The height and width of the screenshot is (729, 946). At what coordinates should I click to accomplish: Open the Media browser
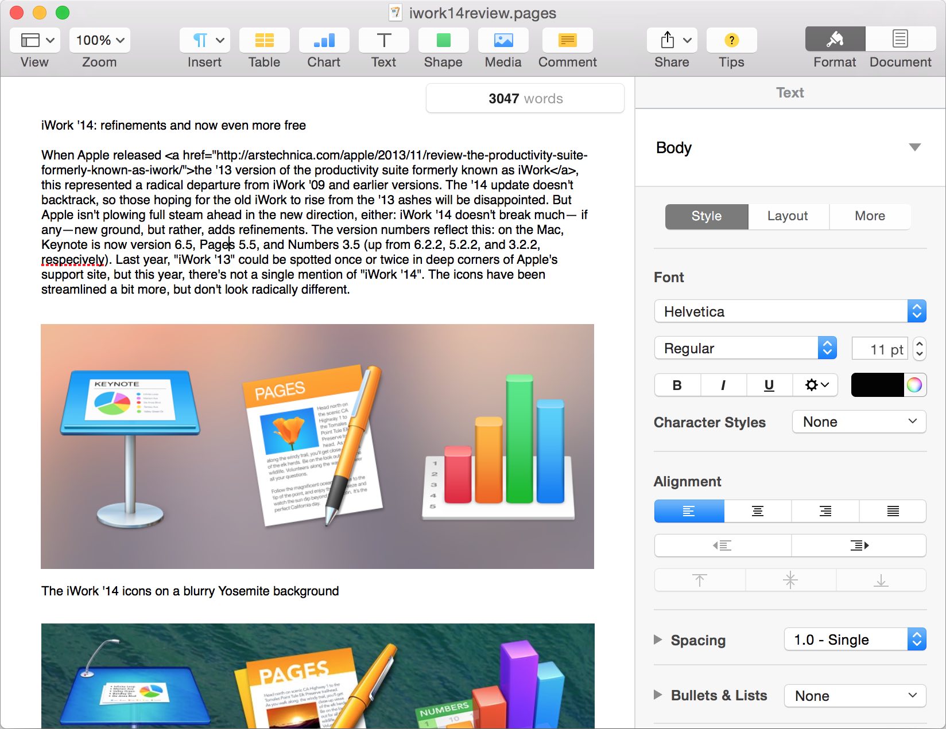pyautogui.click(x=502, y=40)
